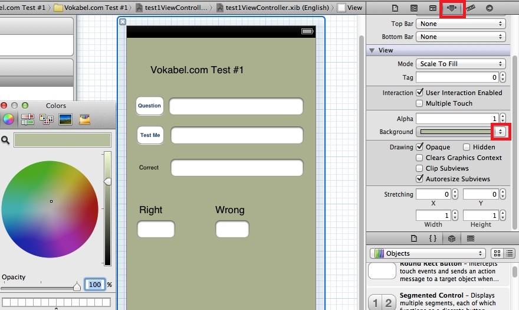The image size is (519, 310).
Task: Show the Code Snippet library
Action: 433,238
